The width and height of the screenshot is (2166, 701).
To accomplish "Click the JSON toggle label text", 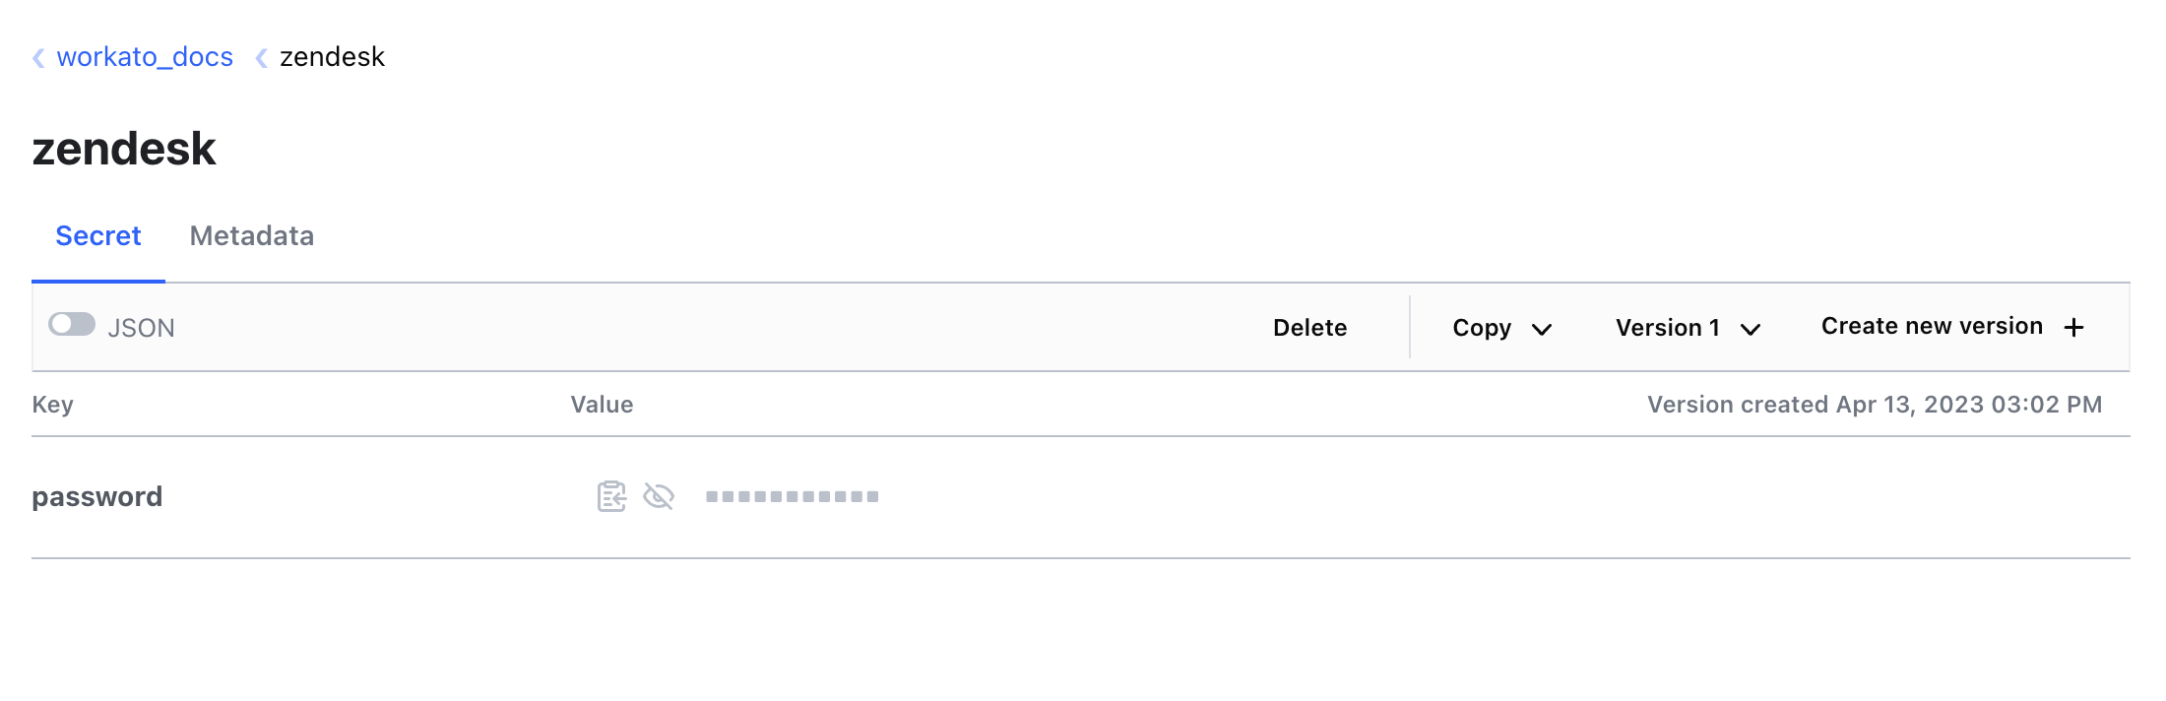I will point(141,328).
